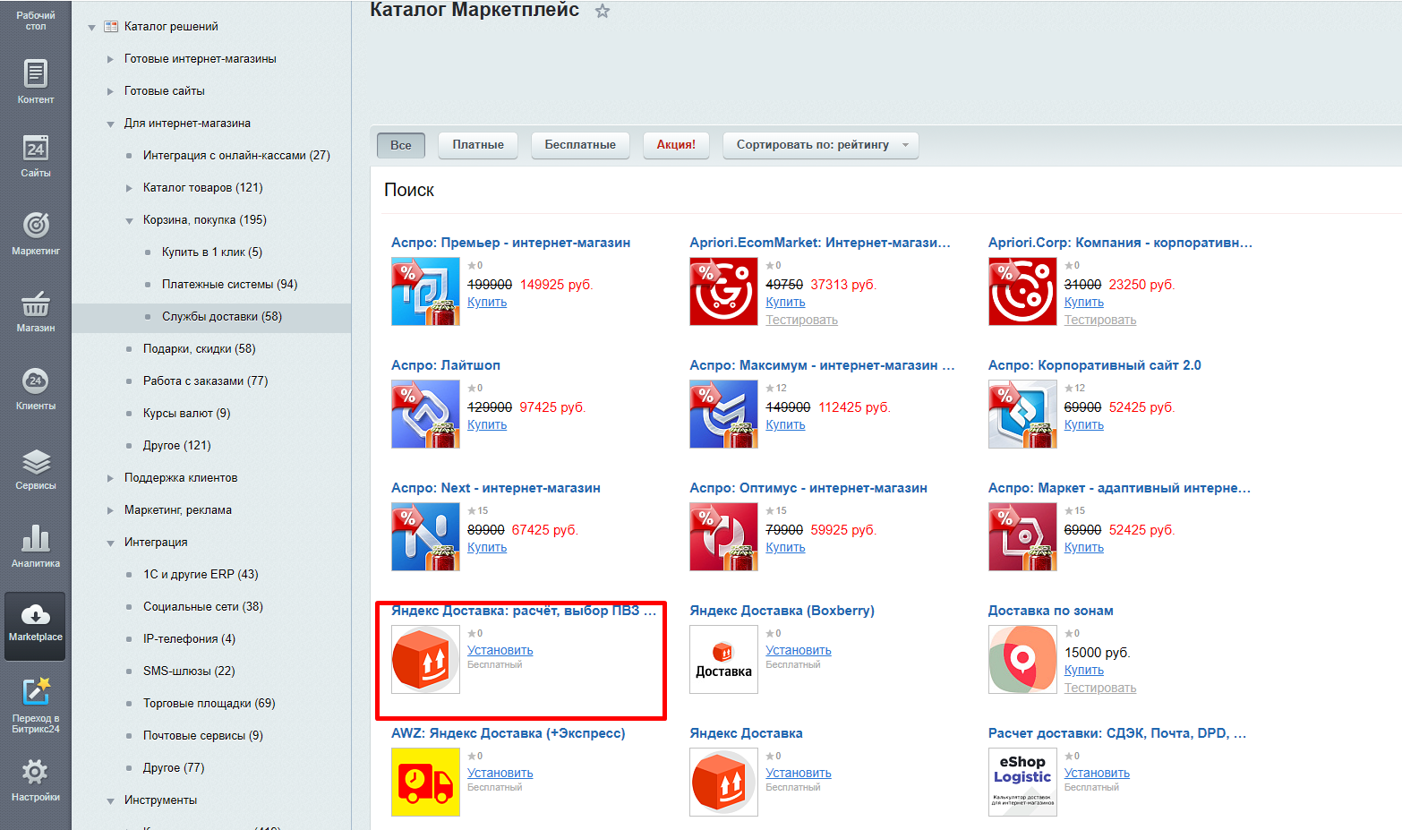Expand Маркетинг, реклама tree node

(x=110, y=510)
